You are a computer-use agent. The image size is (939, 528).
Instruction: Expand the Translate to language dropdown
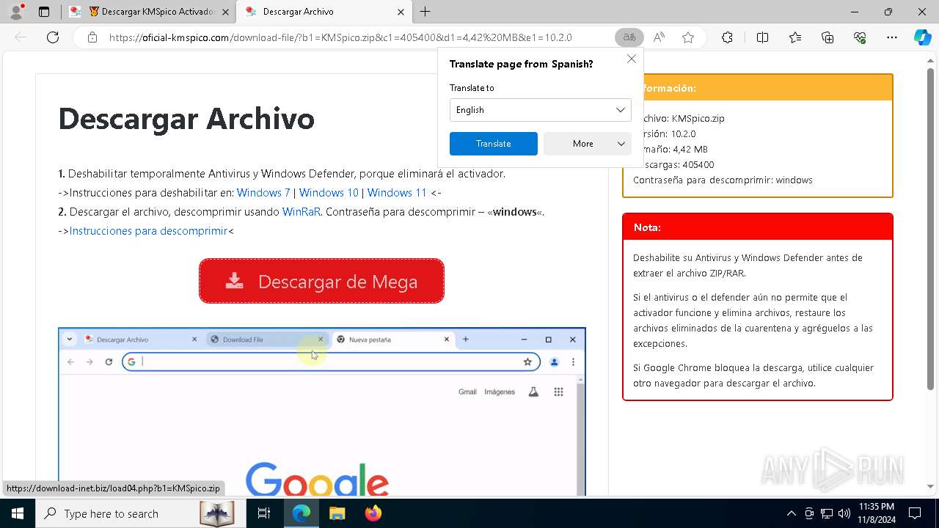[540, 110]
